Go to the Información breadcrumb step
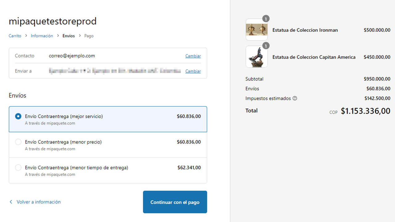 point(42,36)
